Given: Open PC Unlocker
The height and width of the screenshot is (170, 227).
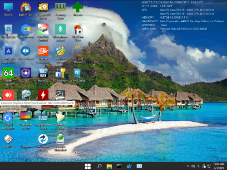Looking at the screenshot, I should click(60, 75).
